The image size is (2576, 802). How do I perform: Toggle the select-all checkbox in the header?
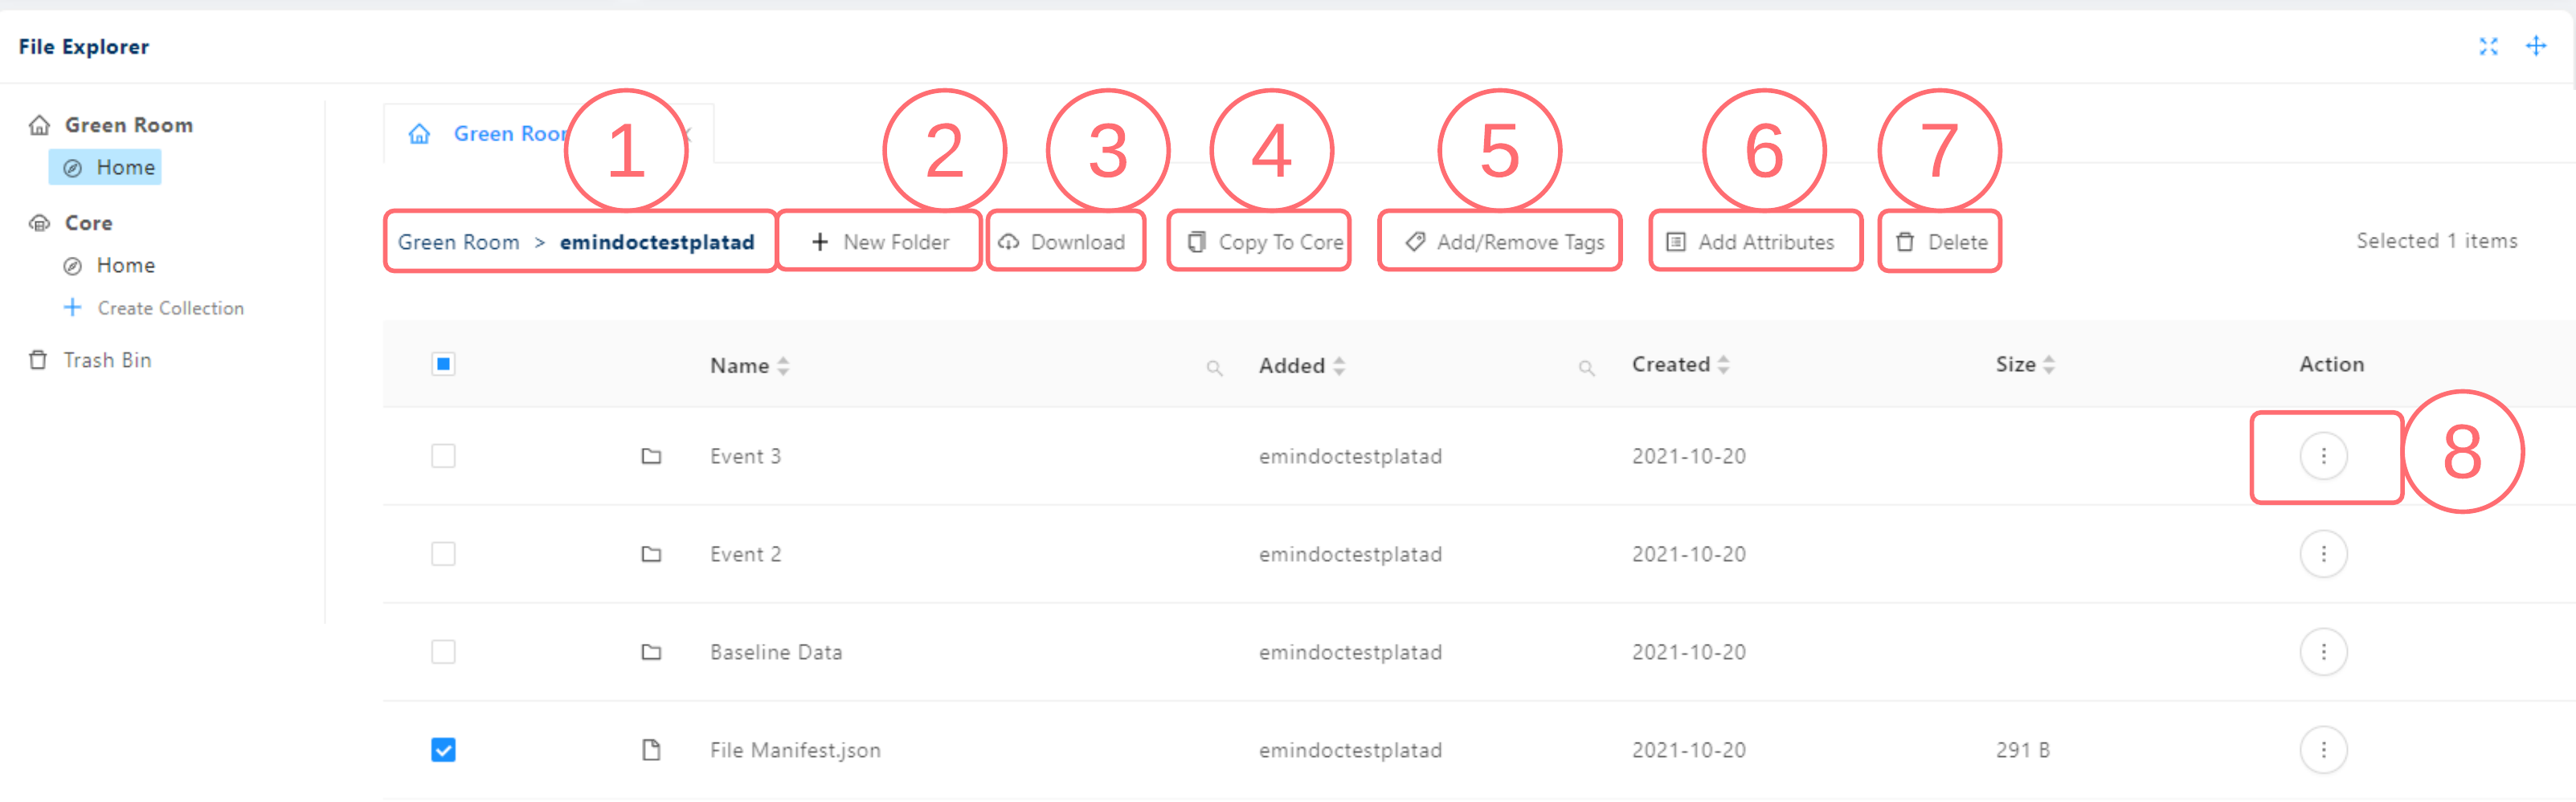tap(443, 364)
